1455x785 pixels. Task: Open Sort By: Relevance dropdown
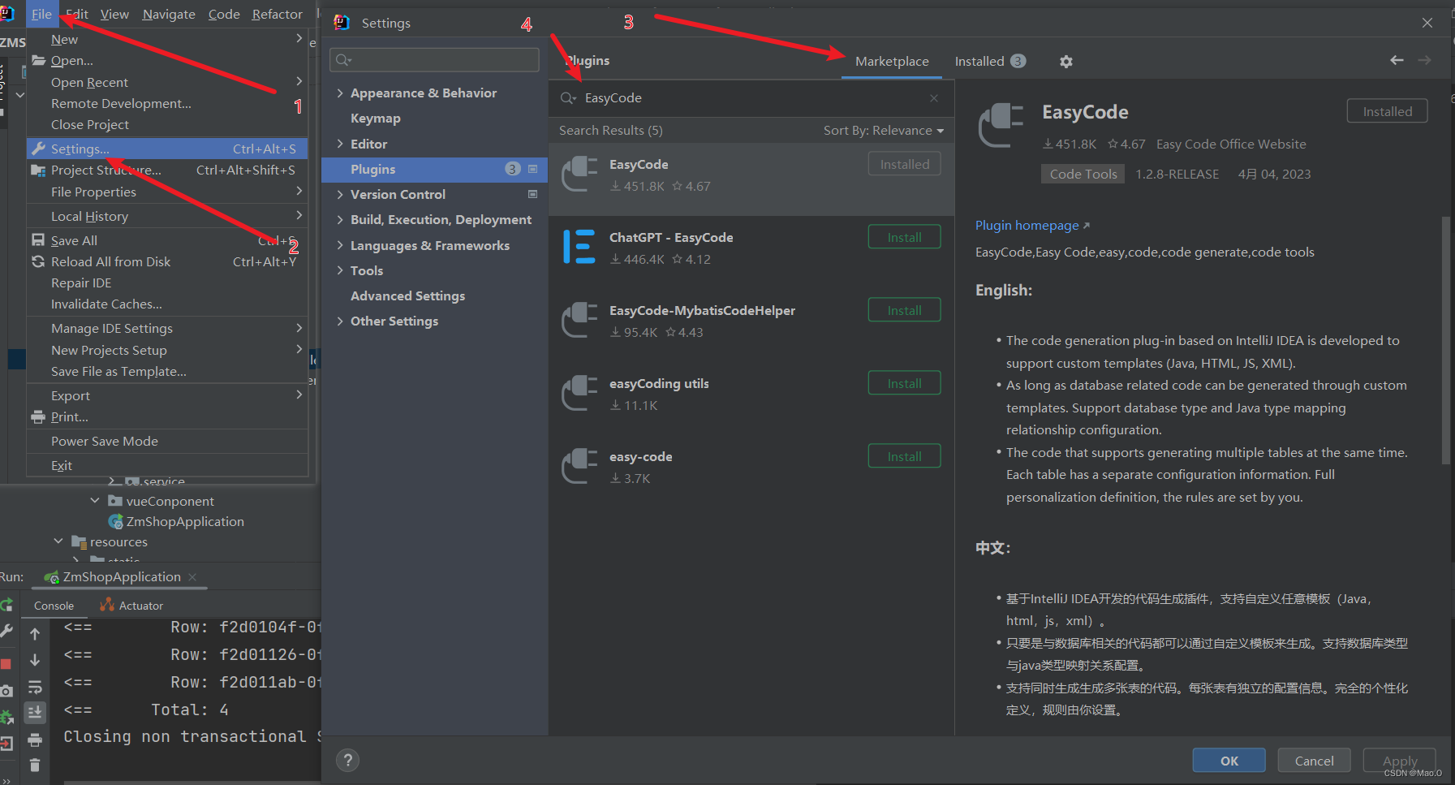click(884, 131)
